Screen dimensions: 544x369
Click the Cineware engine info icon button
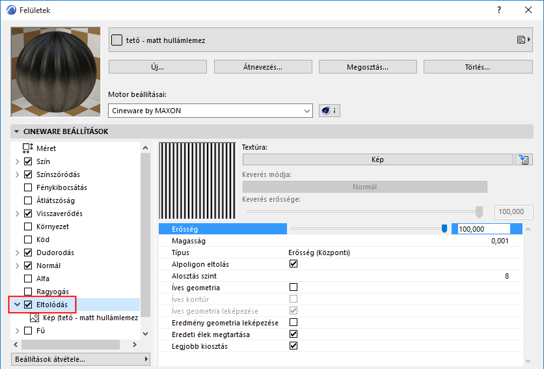point(329,111)
